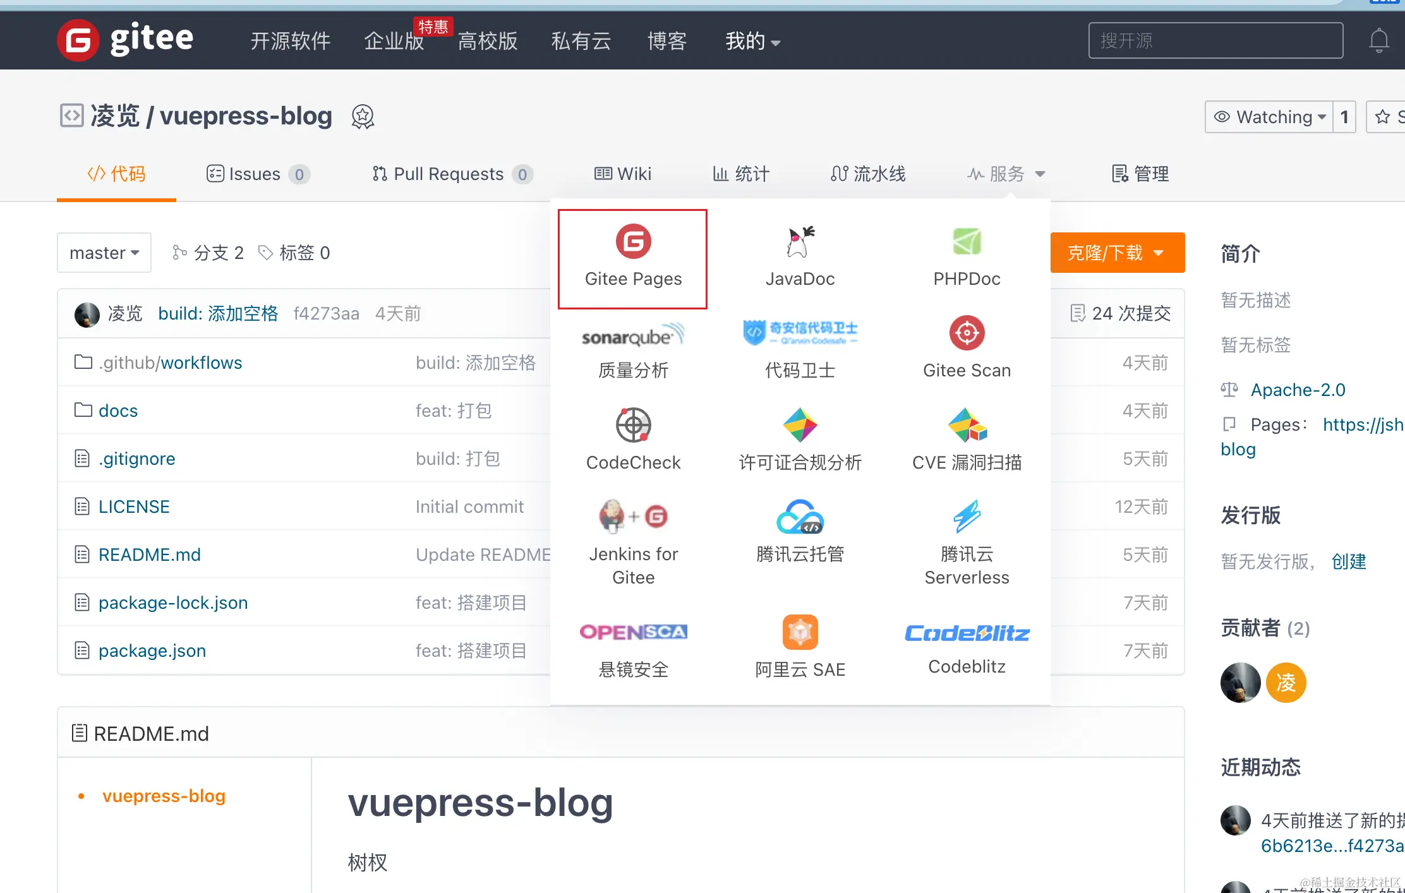Image resolution: width=1405 pixels, height=893 pixels.
Task: Go to 博客 in the navbar
Action: click(x=666, y=41)
